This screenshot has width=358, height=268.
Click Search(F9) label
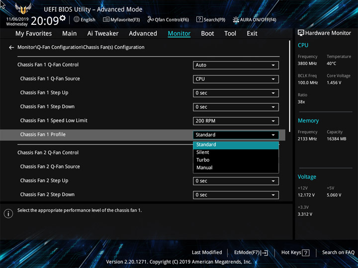tap(214, 20)
